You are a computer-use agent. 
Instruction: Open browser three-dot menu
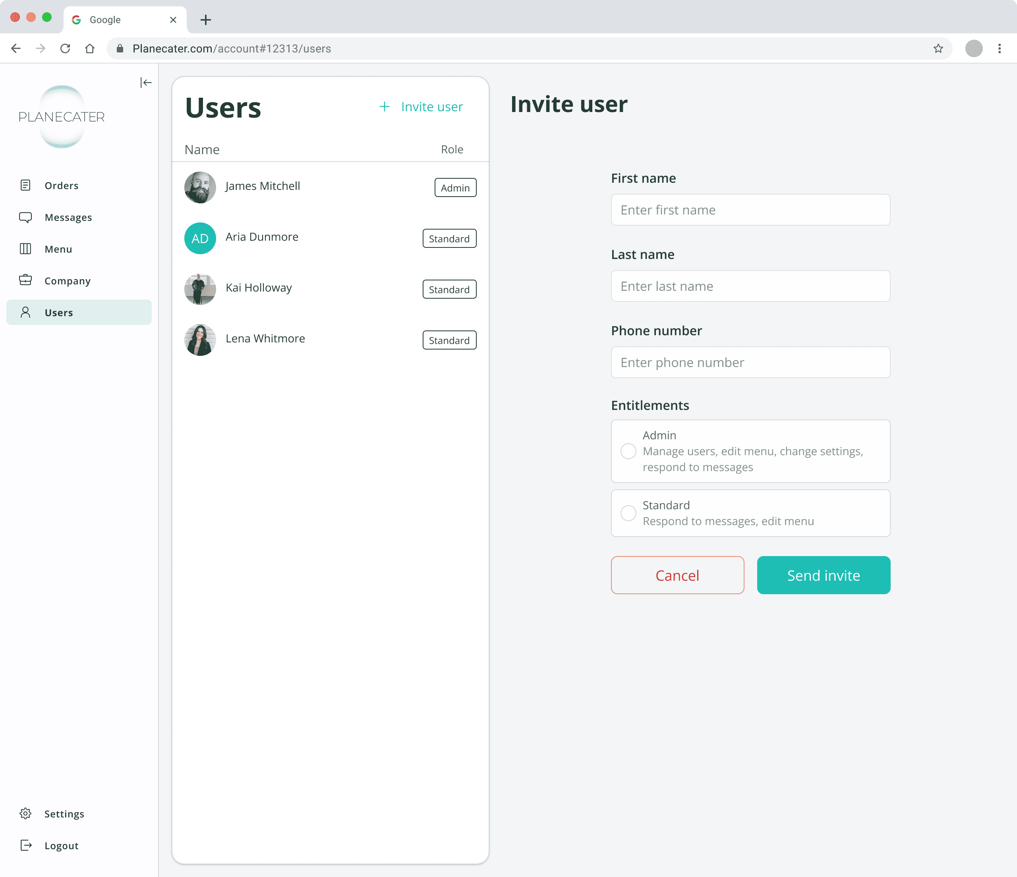pyautogui.click(x=1000, y=48)
